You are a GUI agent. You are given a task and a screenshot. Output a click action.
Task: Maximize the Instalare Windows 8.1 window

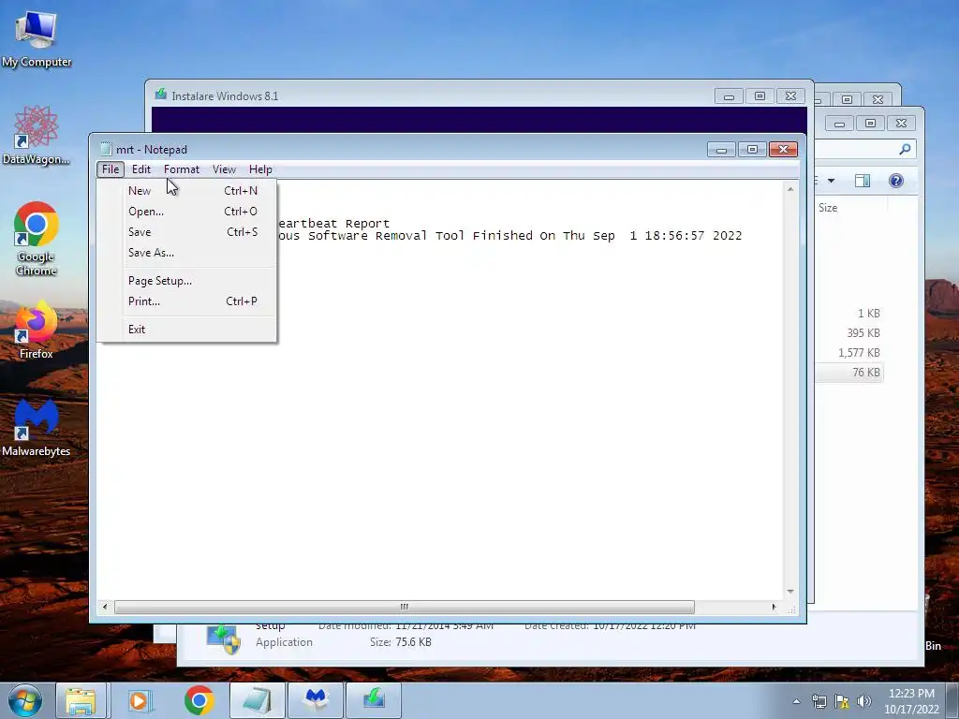[760, 96]
